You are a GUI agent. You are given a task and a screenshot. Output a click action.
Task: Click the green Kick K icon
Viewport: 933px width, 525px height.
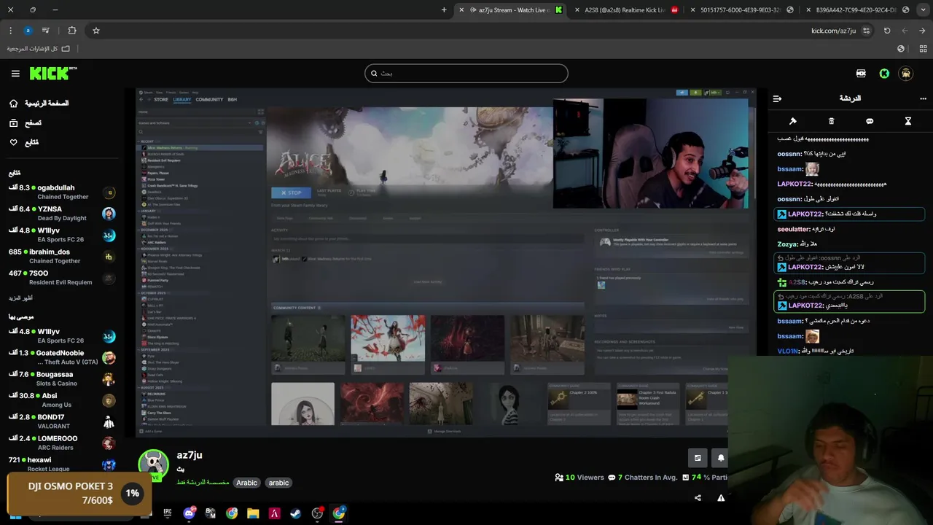point(884,74)
